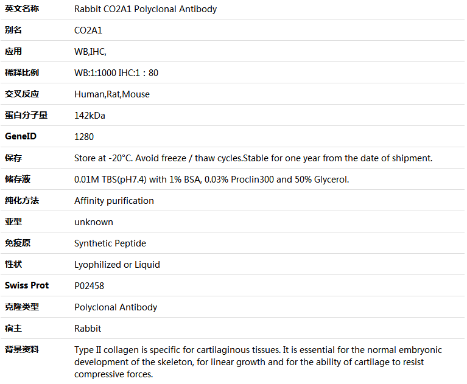This screenshot has width=467, height=384.
Task: Select the application value 'WB,IHC,'
Action: tap(90, 52)
